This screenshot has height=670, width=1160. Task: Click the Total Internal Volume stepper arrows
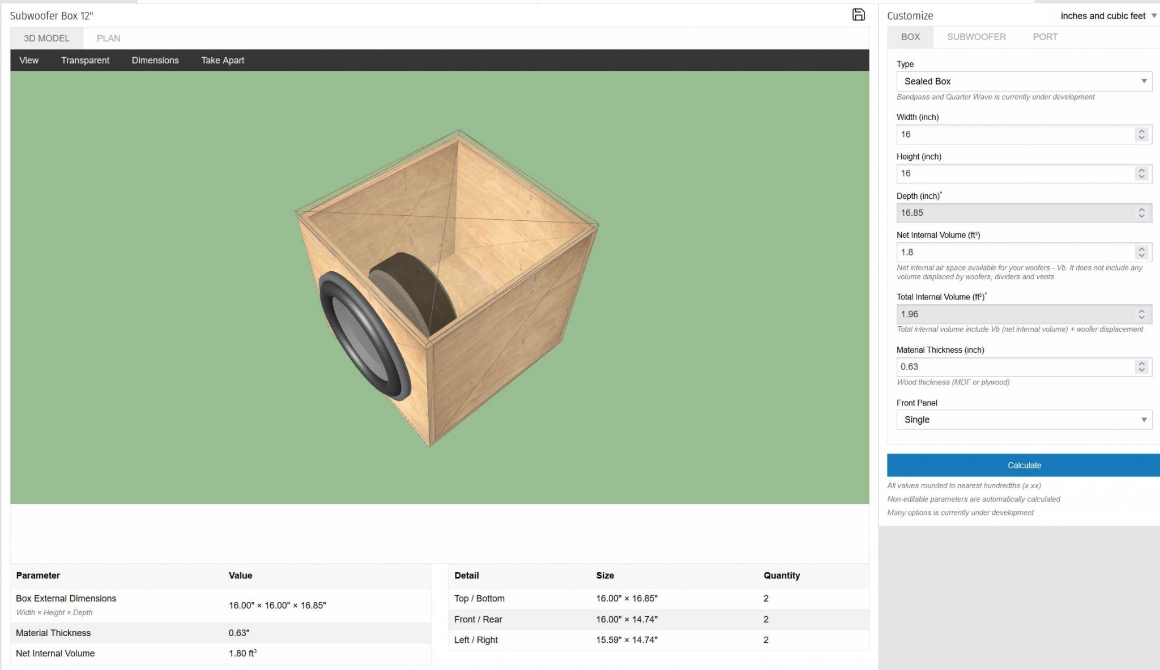[x=1141, y=314]
